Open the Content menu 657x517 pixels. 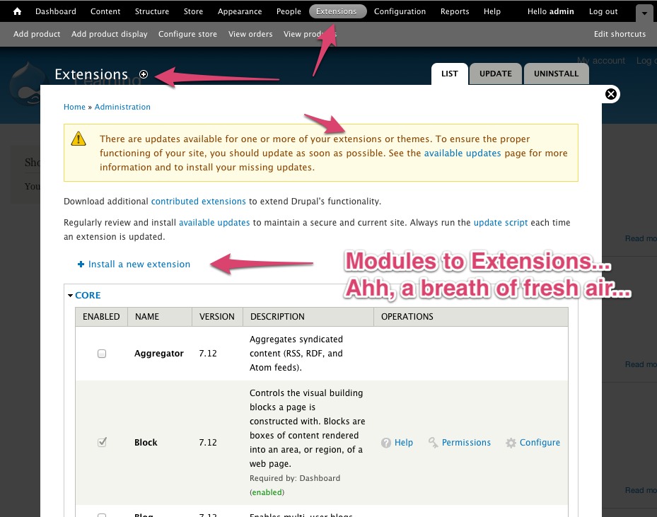pos(105,11)
